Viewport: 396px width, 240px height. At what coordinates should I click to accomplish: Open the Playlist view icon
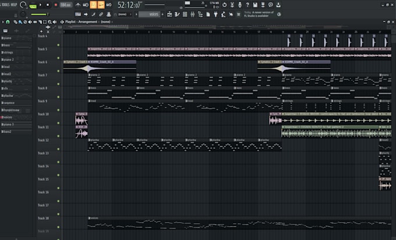click(169, 15)
